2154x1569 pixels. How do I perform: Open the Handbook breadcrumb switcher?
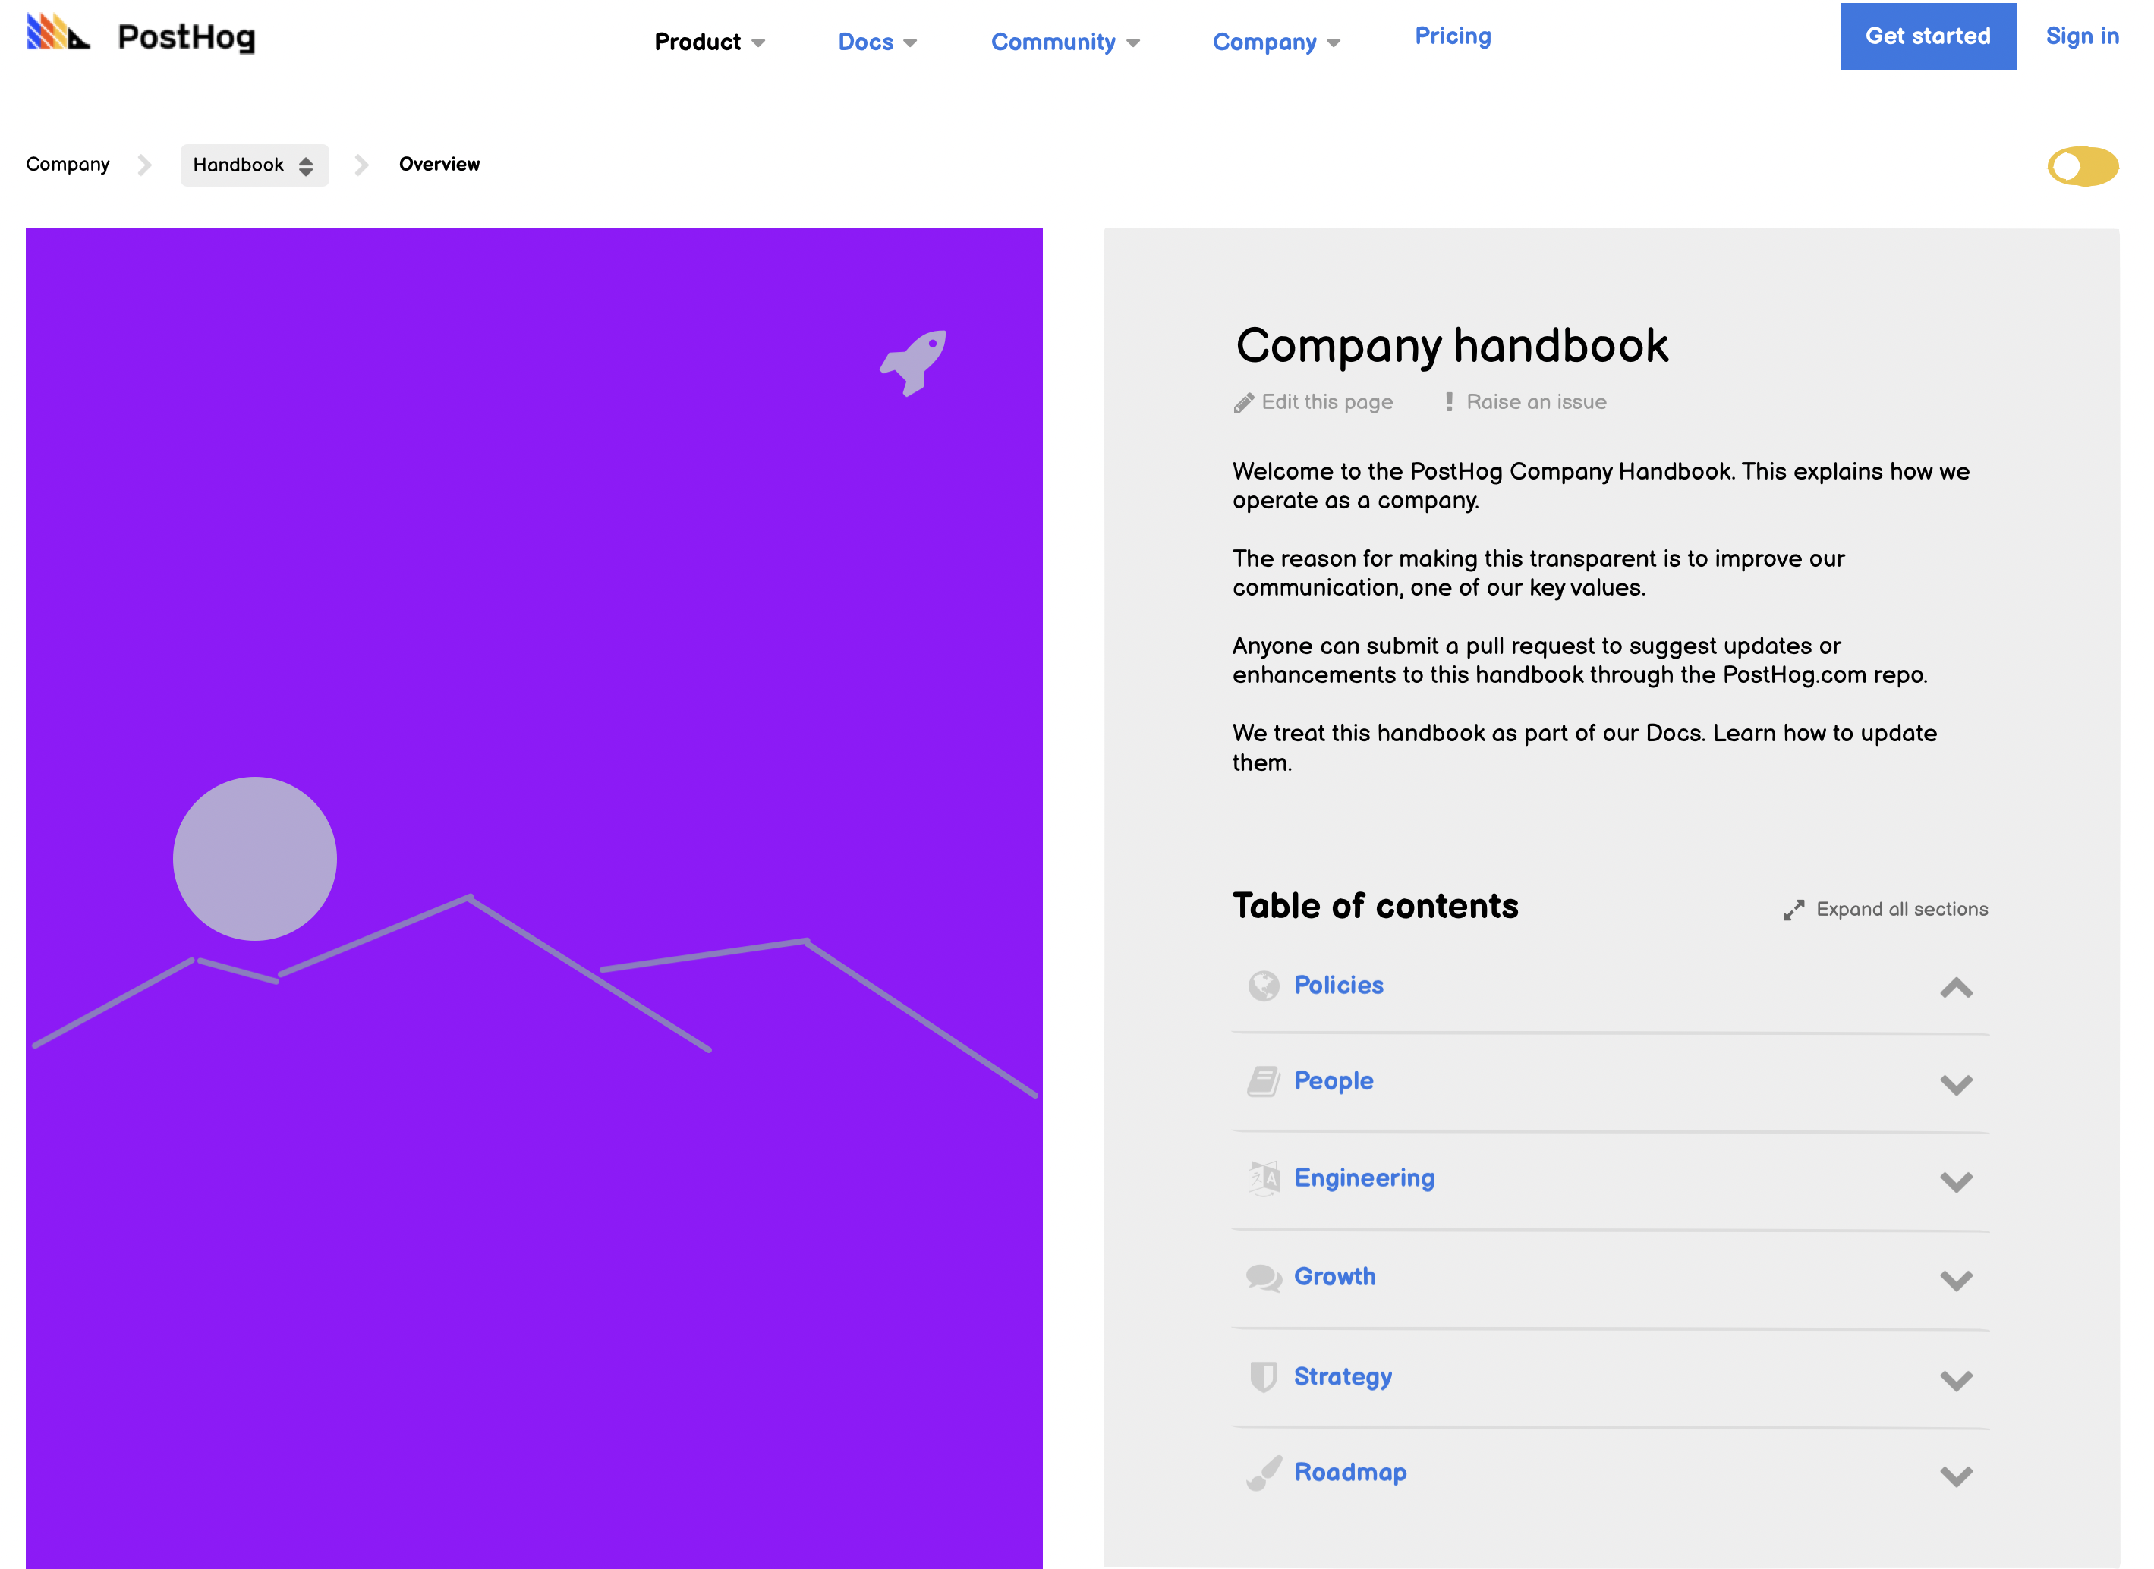[255, 165]
